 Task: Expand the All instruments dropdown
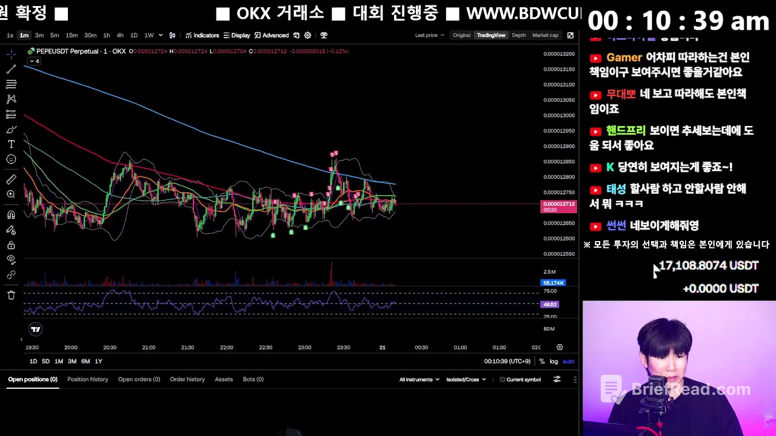click(420, 380)
